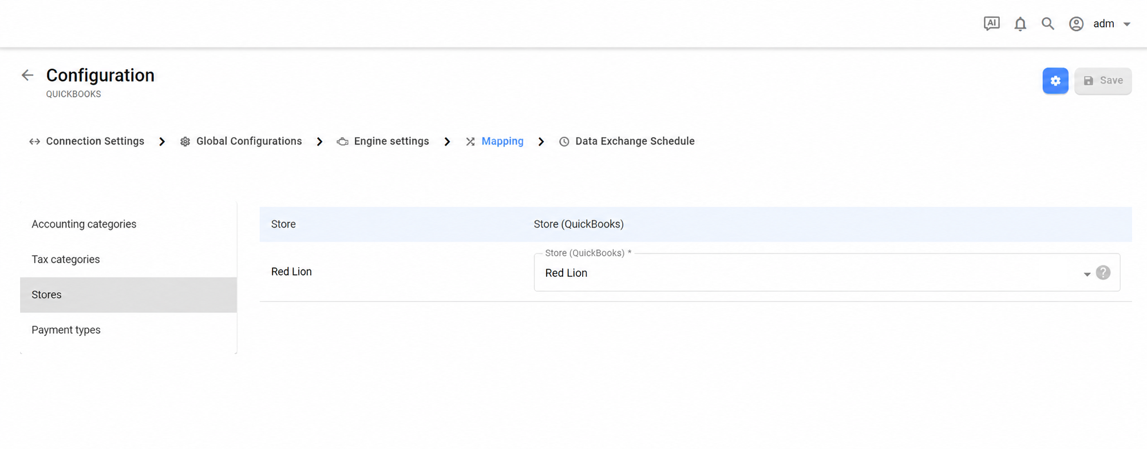The image size is (1147, 449).
Task: Click the Mapping shuffle icon
Action: [x=470, y=142]
